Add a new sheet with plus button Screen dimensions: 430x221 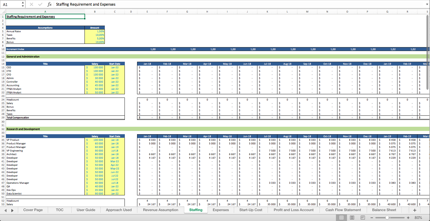[414, 210]
